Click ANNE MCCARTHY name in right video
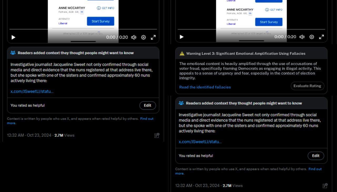337x192 pixels. (x=240, y=9)
